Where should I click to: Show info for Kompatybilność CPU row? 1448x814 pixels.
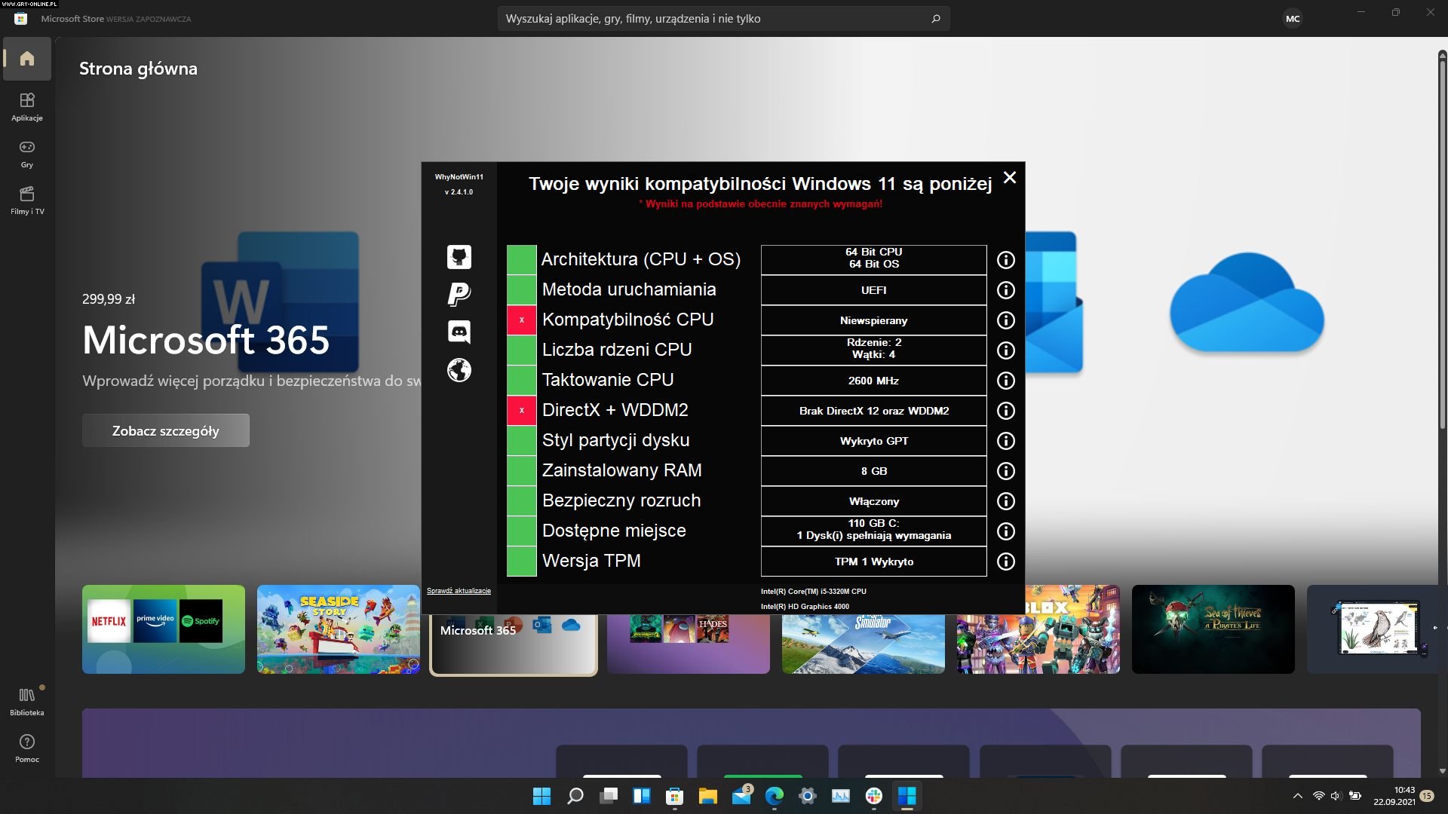(1005, 320)
